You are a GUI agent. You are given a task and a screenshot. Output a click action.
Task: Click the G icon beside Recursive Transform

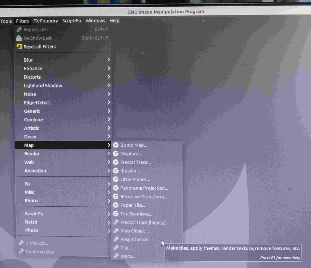tap(116, 197)
